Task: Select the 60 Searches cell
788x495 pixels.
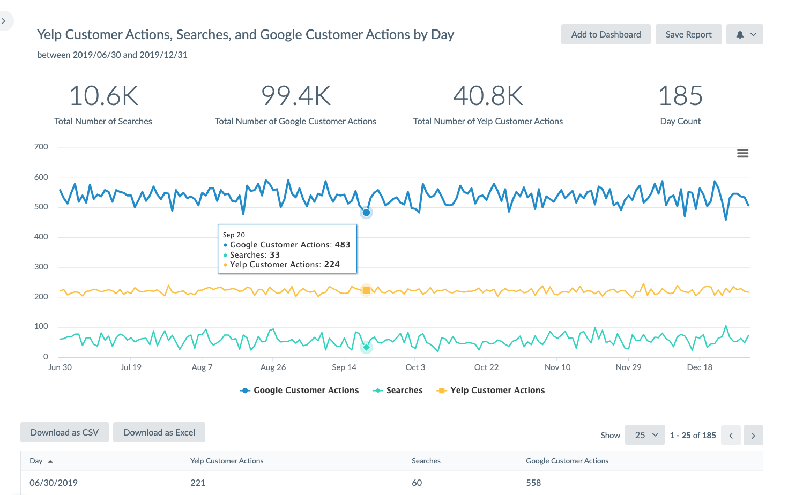Action: [417, 483]
